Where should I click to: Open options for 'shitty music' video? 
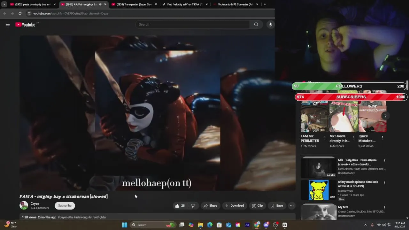click(x=385, y=183)
